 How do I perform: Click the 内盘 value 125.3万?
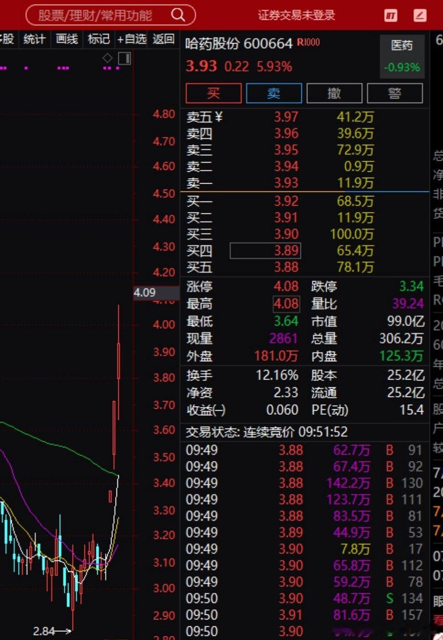coord(401,356)
